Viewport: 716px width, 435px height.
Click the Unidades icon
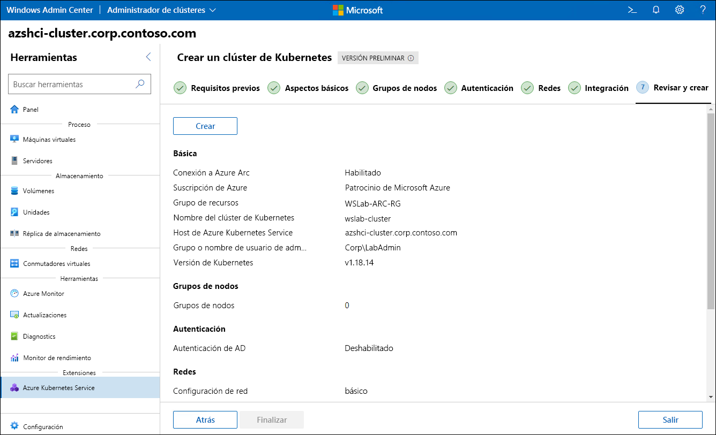(x=14, y=212)
